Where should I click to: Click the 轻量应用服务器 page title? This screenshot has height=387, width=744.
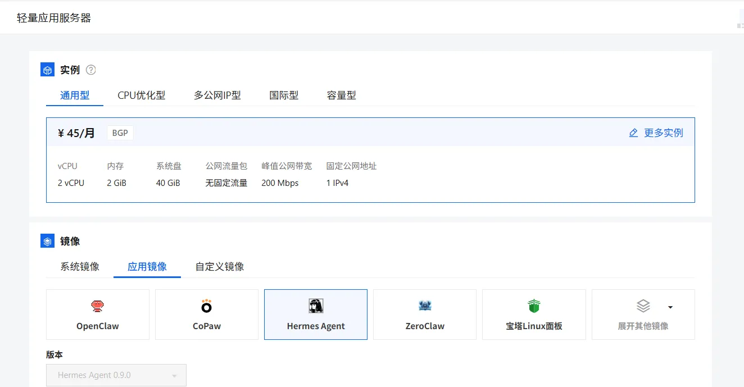point(54,18)
